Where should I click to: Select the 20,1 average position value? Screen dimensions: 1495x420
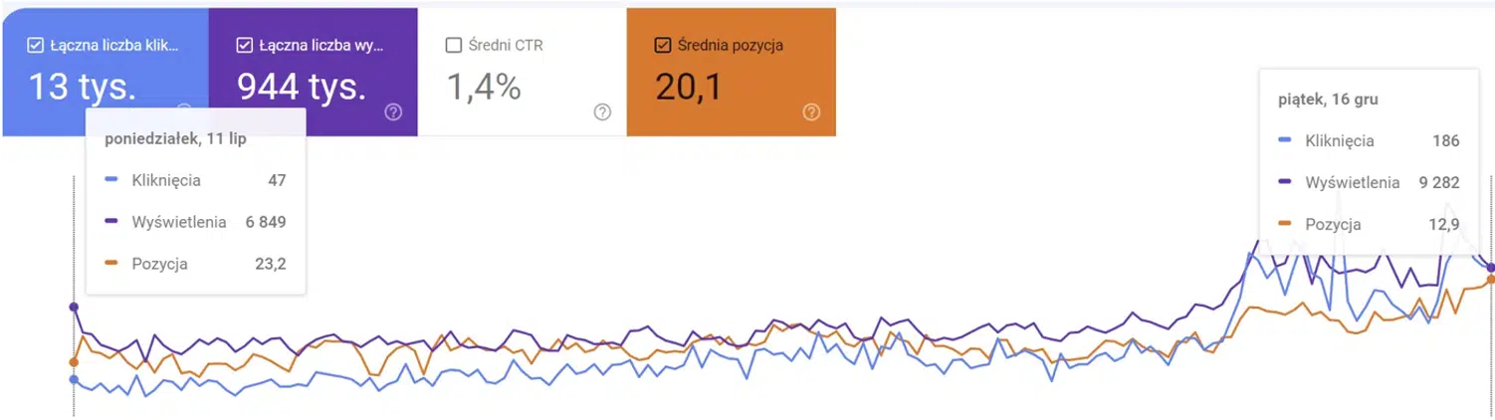point(689,88)
